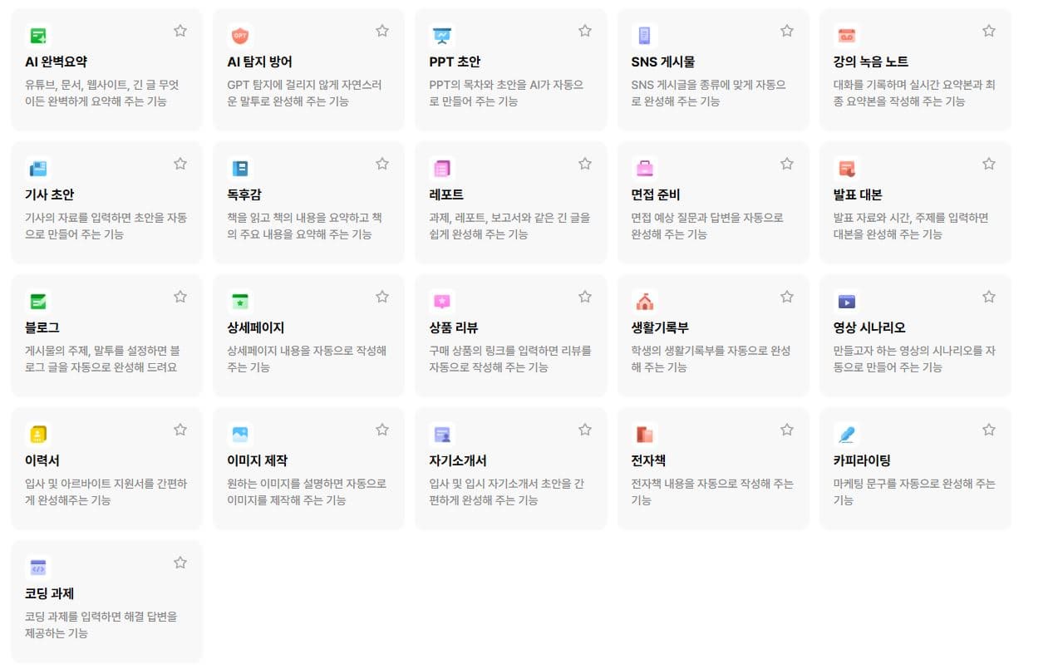The height and width of the screenshot is (669, 1053).
Task: Select the 발표 대본 script icon
Action: (x=846, y=168)
